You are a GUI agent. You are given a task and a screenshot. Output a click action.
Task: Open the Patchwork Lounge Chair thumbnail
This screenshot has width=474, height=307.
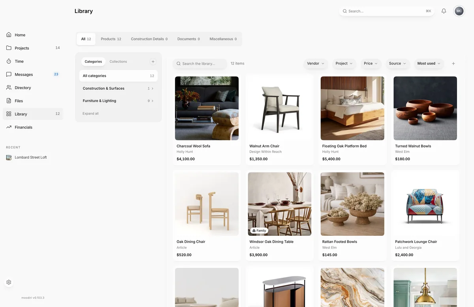(425, 204)
